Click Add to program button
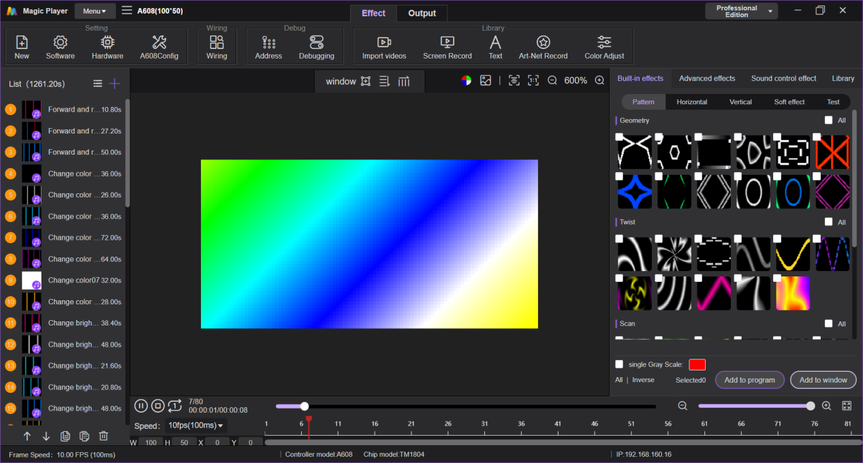This screenshot has width=863, height=463. [750, 380]
